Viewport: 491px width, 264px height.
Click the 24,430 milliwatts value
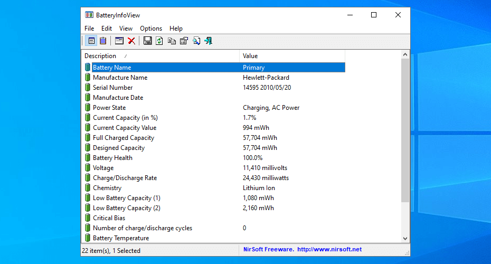click(x=266, y=177)
